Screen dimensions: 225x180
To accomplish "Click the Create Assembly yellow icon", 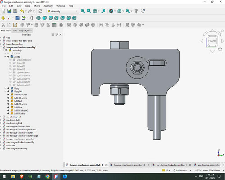I will [3, 18].
